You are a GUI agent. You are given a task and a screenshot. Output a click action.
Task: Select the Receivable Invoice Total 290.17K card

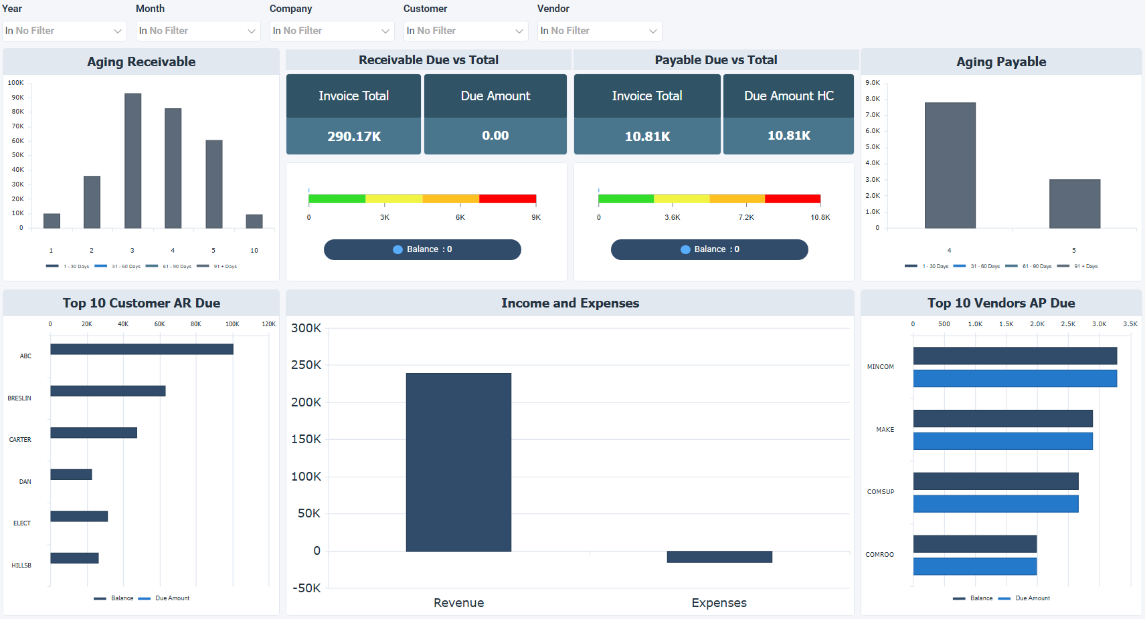click(x=353, y=114)
